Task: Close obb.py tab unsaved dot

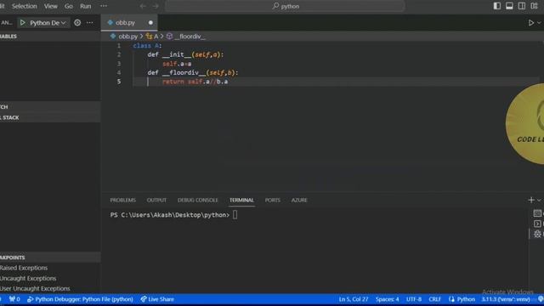Action: pos(150,23)
